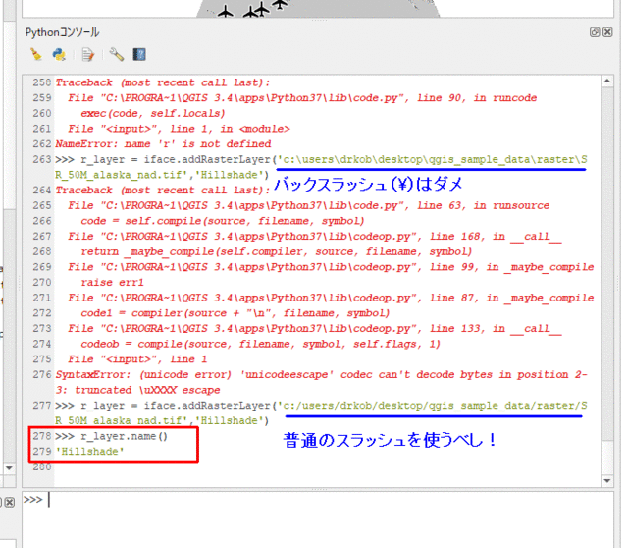Click Pythonコンソール panel title
Screen dimensions: 628x548
[63, 32]
